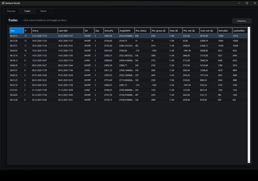Sort by LastExitBar column header
Image resolution: width=258 pixels, height=181 pixels.
(240, 31)
